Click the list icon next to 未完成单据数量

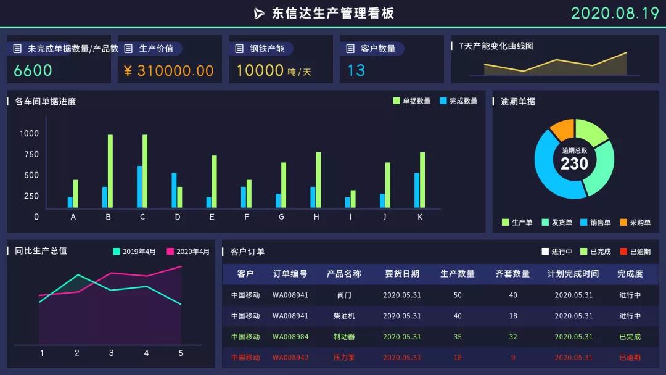(17, 49)
